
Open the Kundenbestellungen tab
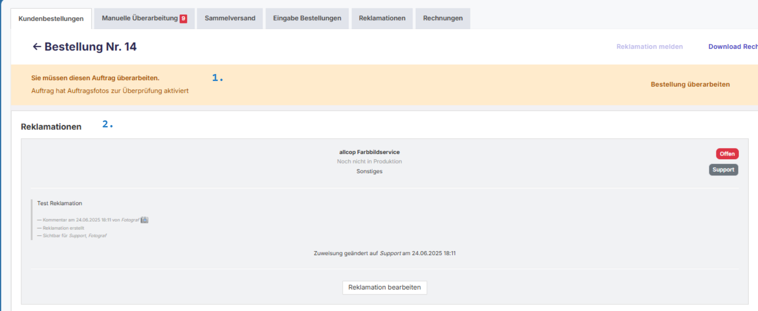(51, 19)
